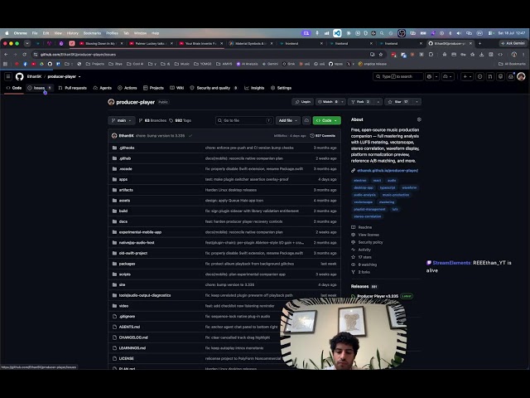The height and width of the screenshot is (398, 530).
Task: Open the Chrome three-dot menu
Action: click(523, 55)
